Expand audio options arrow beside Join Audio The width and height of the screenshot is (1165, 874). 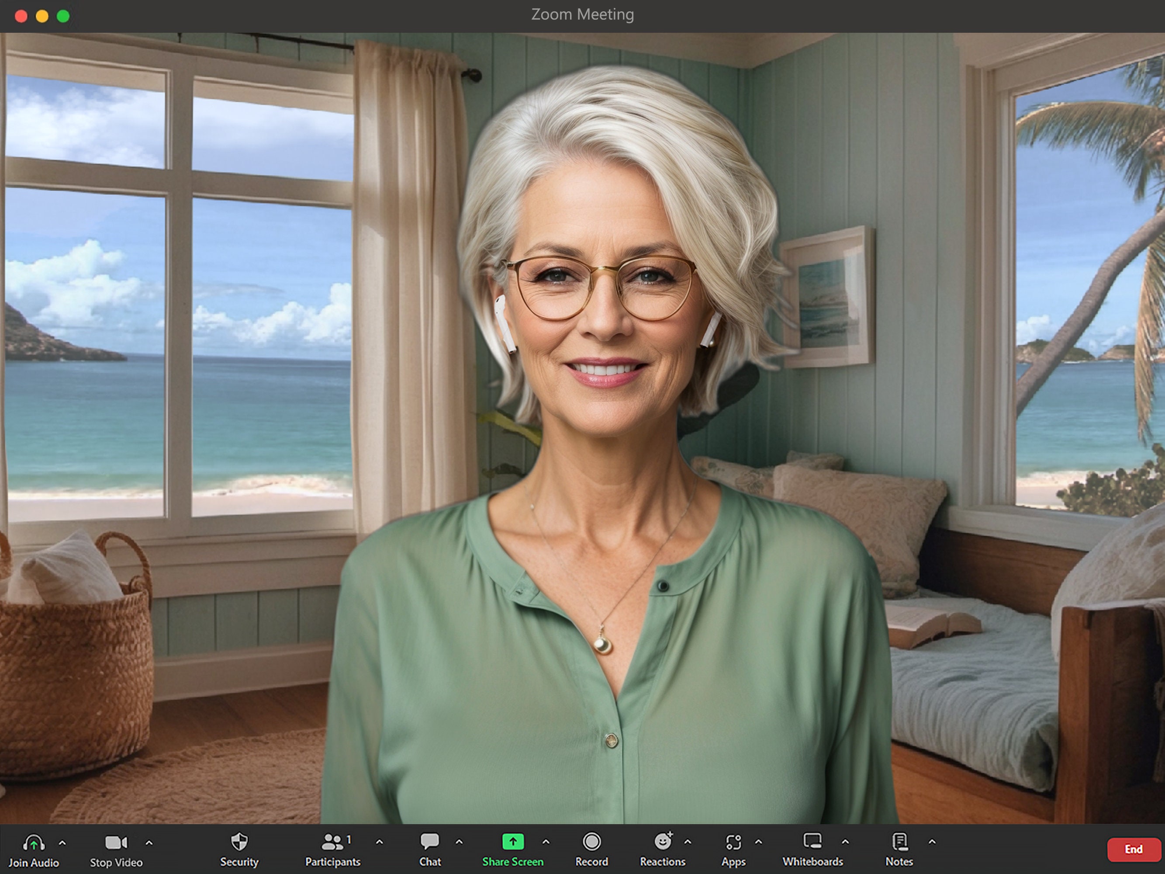pos(62,843)
